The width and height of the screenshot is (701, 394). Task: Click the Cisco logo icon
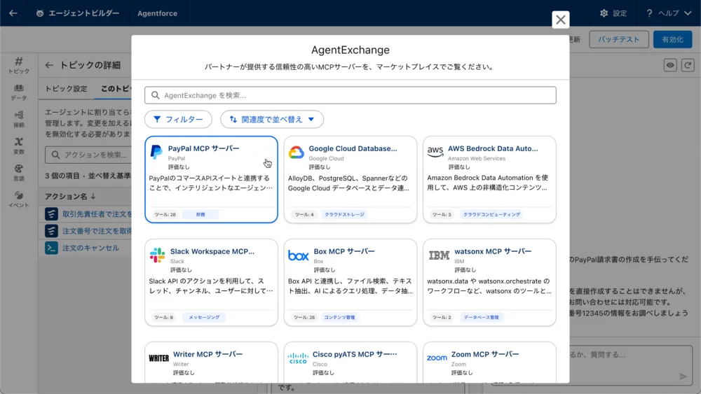click(298, 358)
